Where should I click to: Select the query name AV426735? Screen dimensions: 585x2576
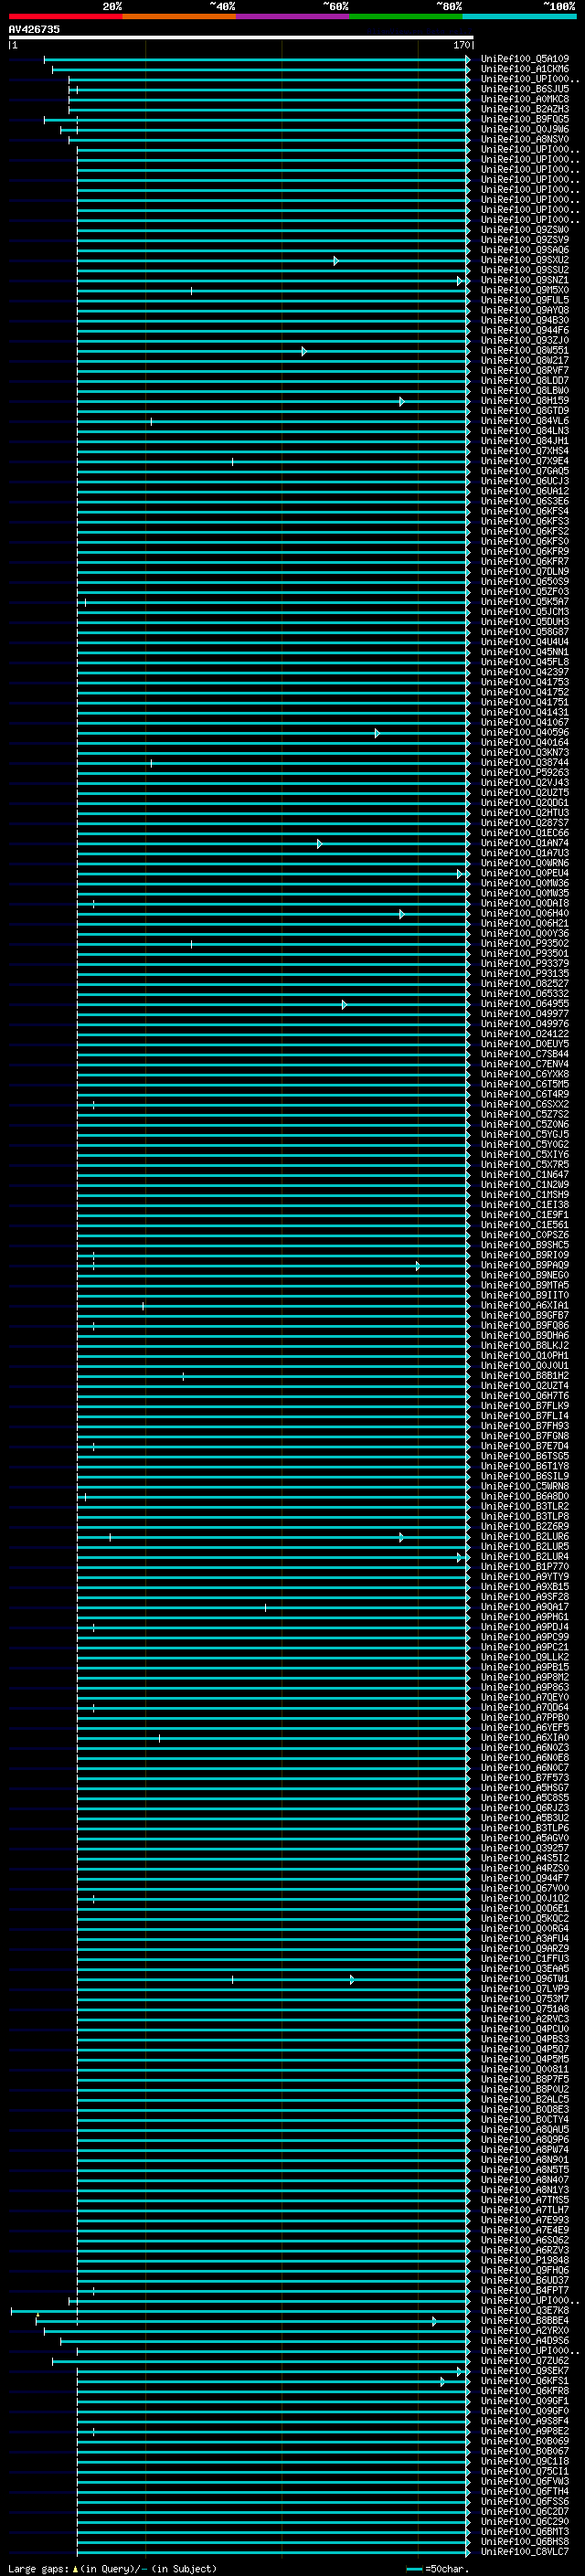coord(34,29)
